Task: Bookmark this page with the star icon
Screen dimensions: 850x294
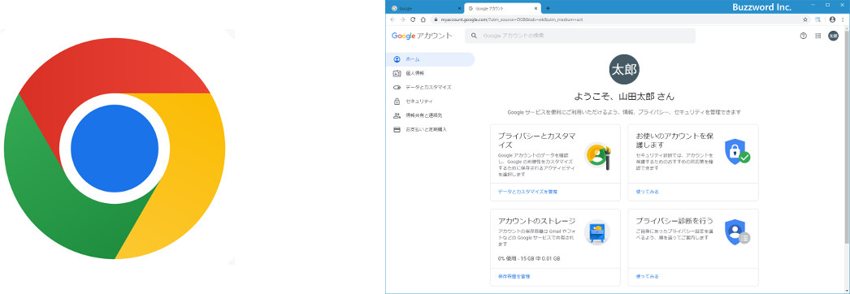Action: tap(805, 19)
